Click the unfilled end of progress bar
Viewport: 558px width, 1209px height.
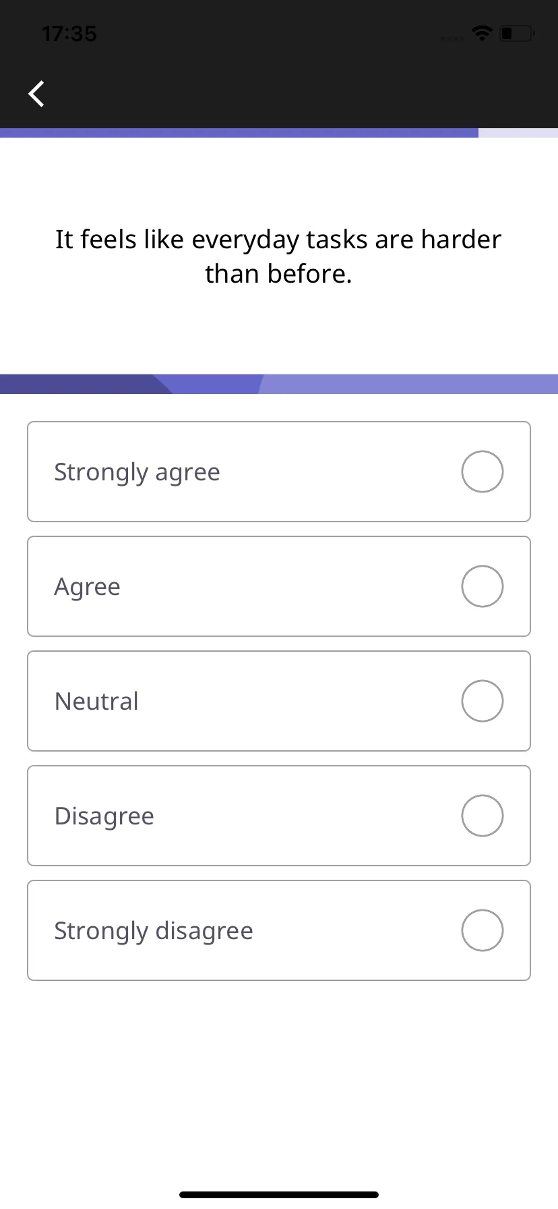(x=518, y=133)
